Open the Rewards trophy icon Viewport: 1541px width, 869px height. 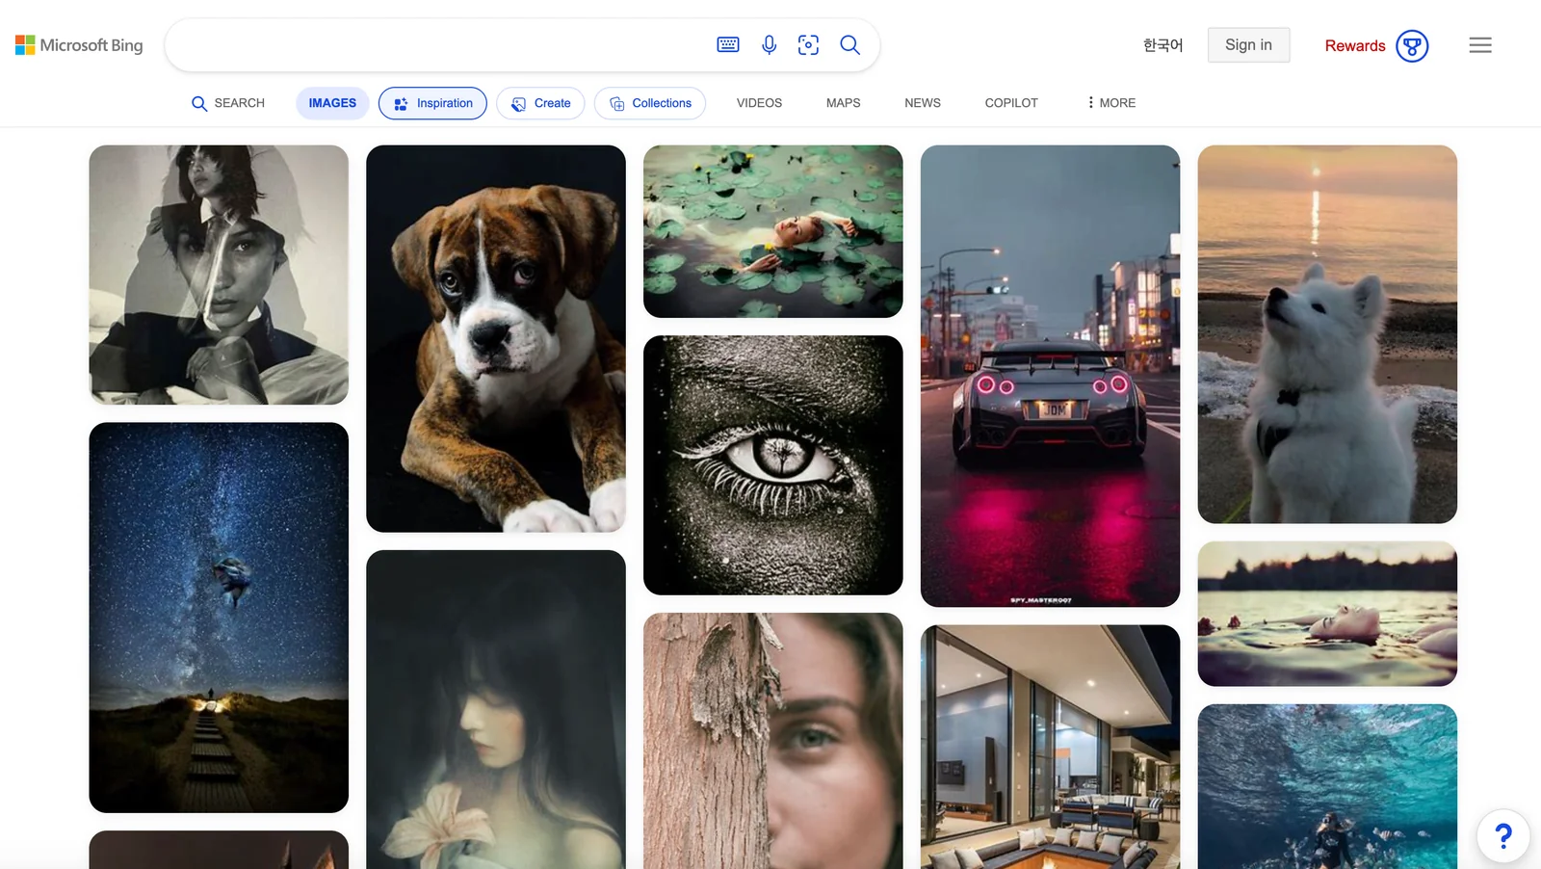[x=1412, y=46]
